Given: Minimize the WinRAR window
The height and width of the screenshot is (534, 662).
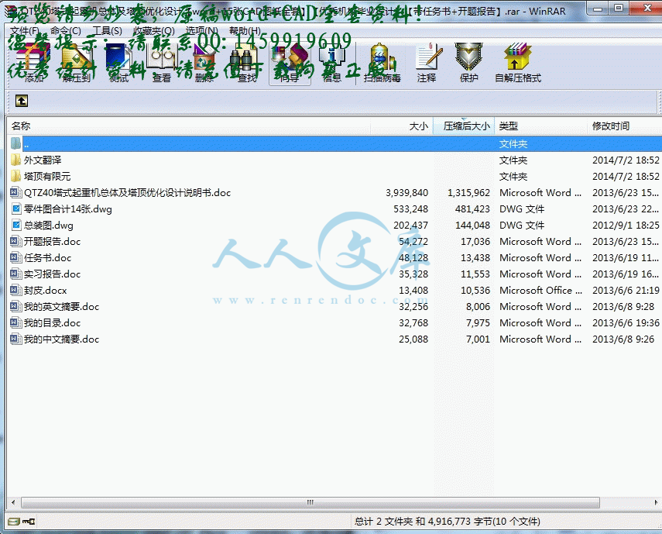Looking at the screenshot, I should pyautogui.click(x=597, y=9).
